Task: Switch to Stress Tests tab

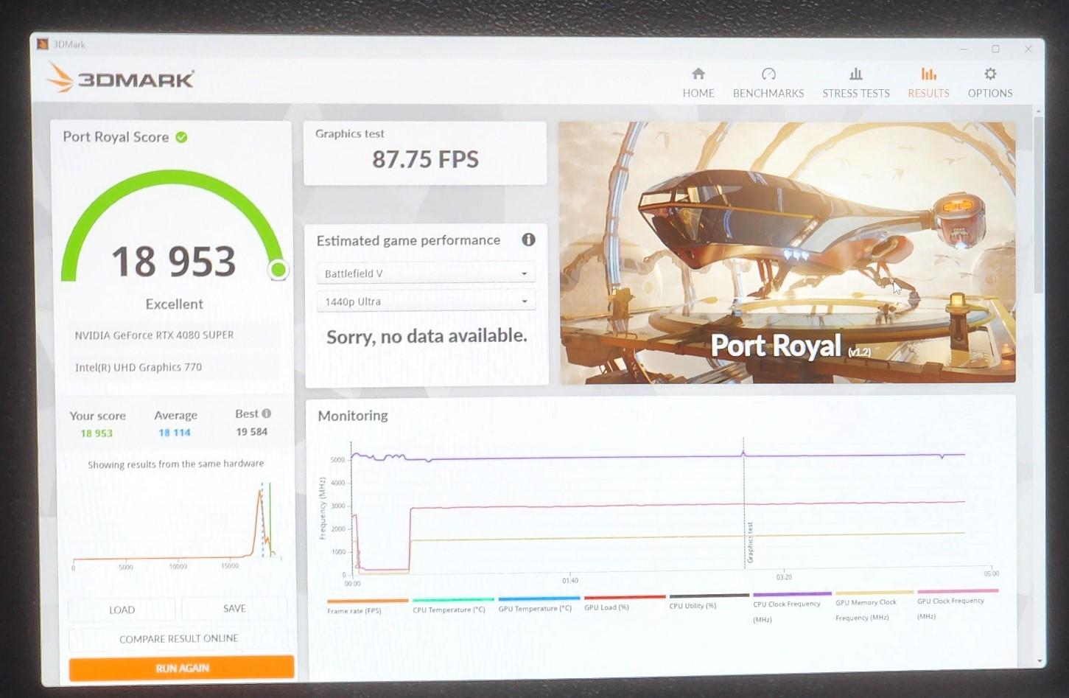Action: tap(855, 83)
